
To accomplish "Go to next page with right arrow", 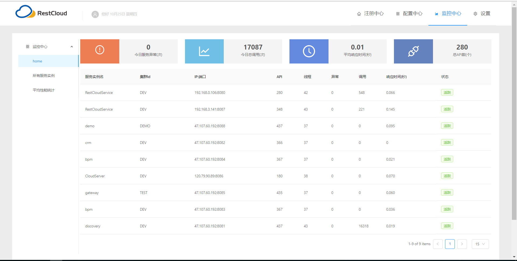I will (x=462, y=244).
